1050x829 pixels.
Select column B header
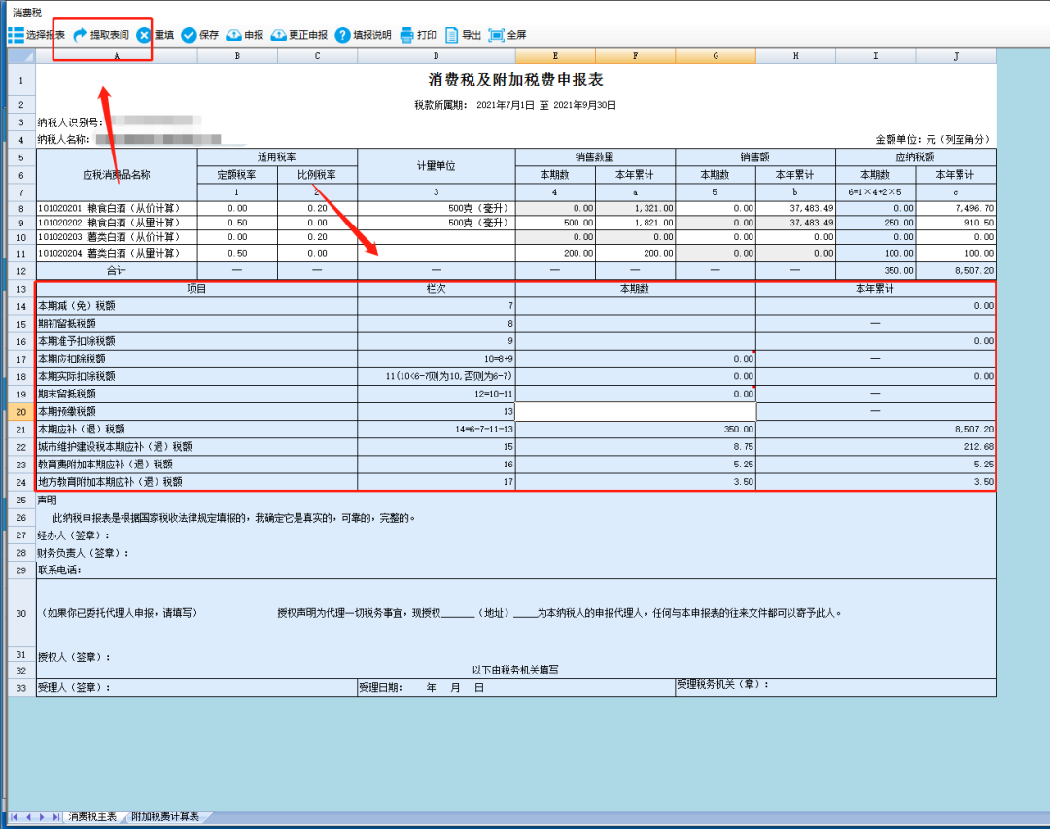237,56
